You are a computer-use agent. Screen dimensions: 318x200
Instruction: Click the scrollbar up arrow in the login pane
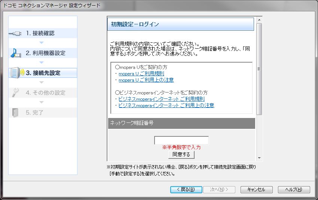click(x=259, y=20)
